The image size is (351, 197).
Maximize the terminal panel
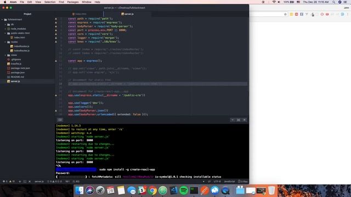coord(239,120)
